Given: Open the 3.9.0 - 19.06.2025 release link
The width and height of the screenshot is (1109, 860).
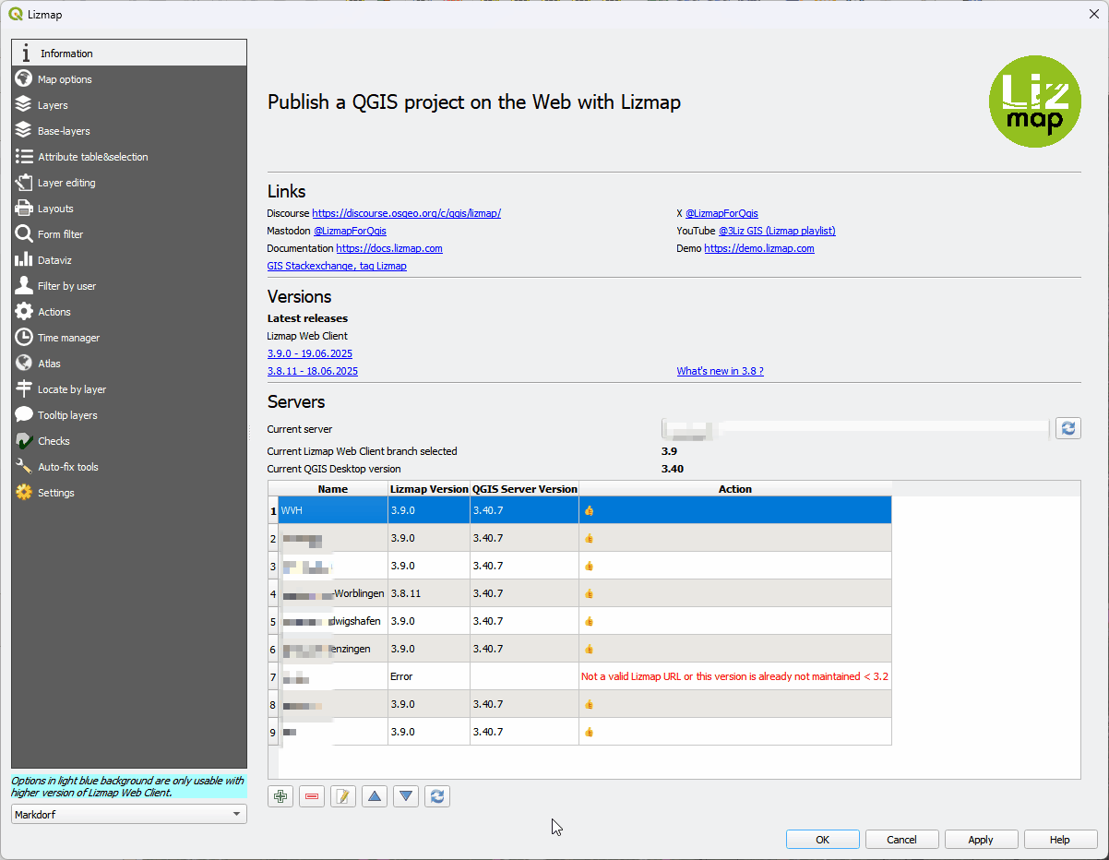Looking at the screenshot, I should coord(310,353).
